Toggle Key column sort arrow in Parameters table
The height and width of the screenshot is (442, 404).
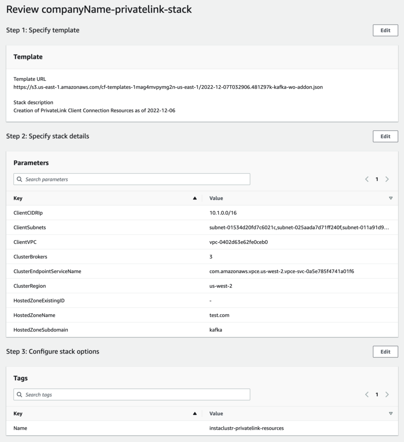194,198
